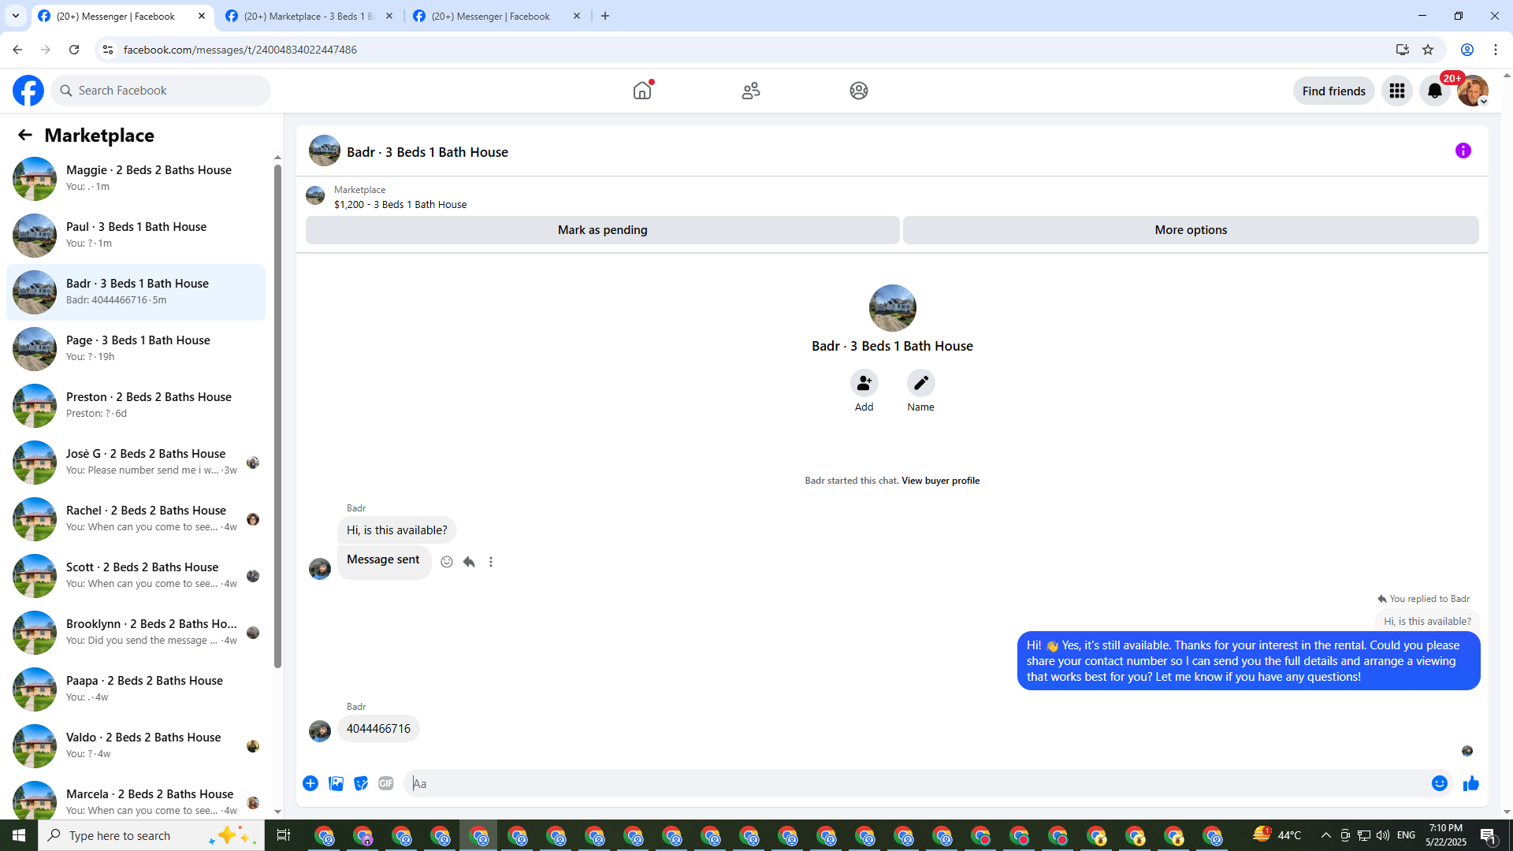This screenshot has height=851, width=1513.
Task: View site information icon in address bar
Action: (x=108, y=50)
